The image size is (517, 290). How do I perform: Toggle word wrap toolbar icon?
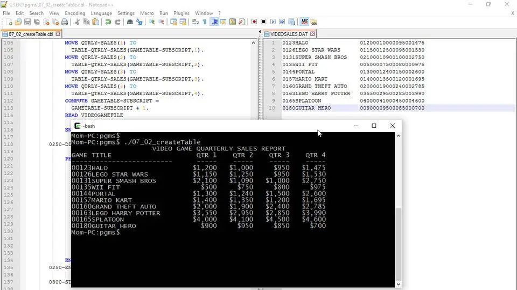(x=195, y=22)
